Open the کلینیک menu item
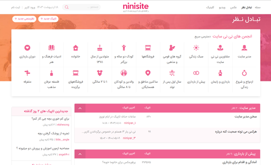Viewport: 271px width, 165px height. coord(210,8)
